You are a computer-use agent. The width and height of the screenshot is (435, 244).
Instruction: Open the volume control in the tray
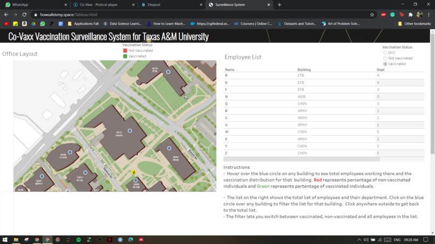click(x=366, y=240)
